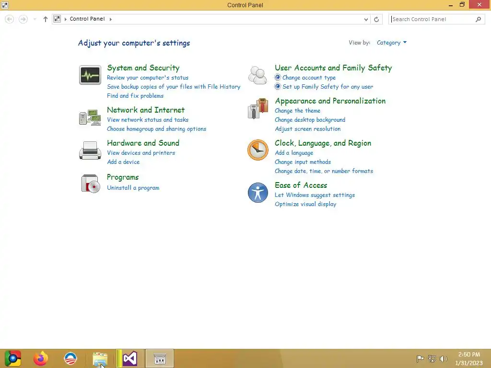Click the address bar Control Panel icon

coord(57,19)
